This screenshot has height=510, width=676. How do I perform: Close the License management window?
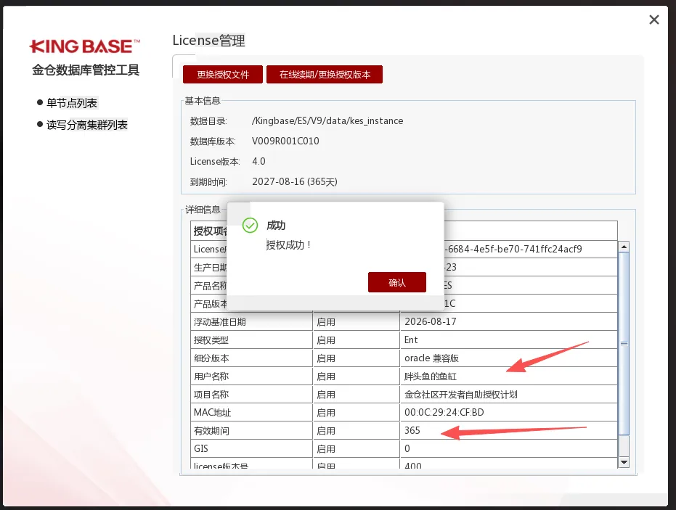654,20
